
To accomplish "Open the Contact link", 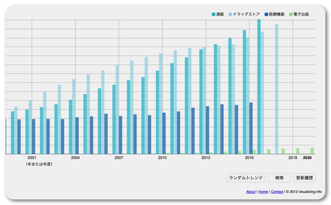I will [277, 192].
